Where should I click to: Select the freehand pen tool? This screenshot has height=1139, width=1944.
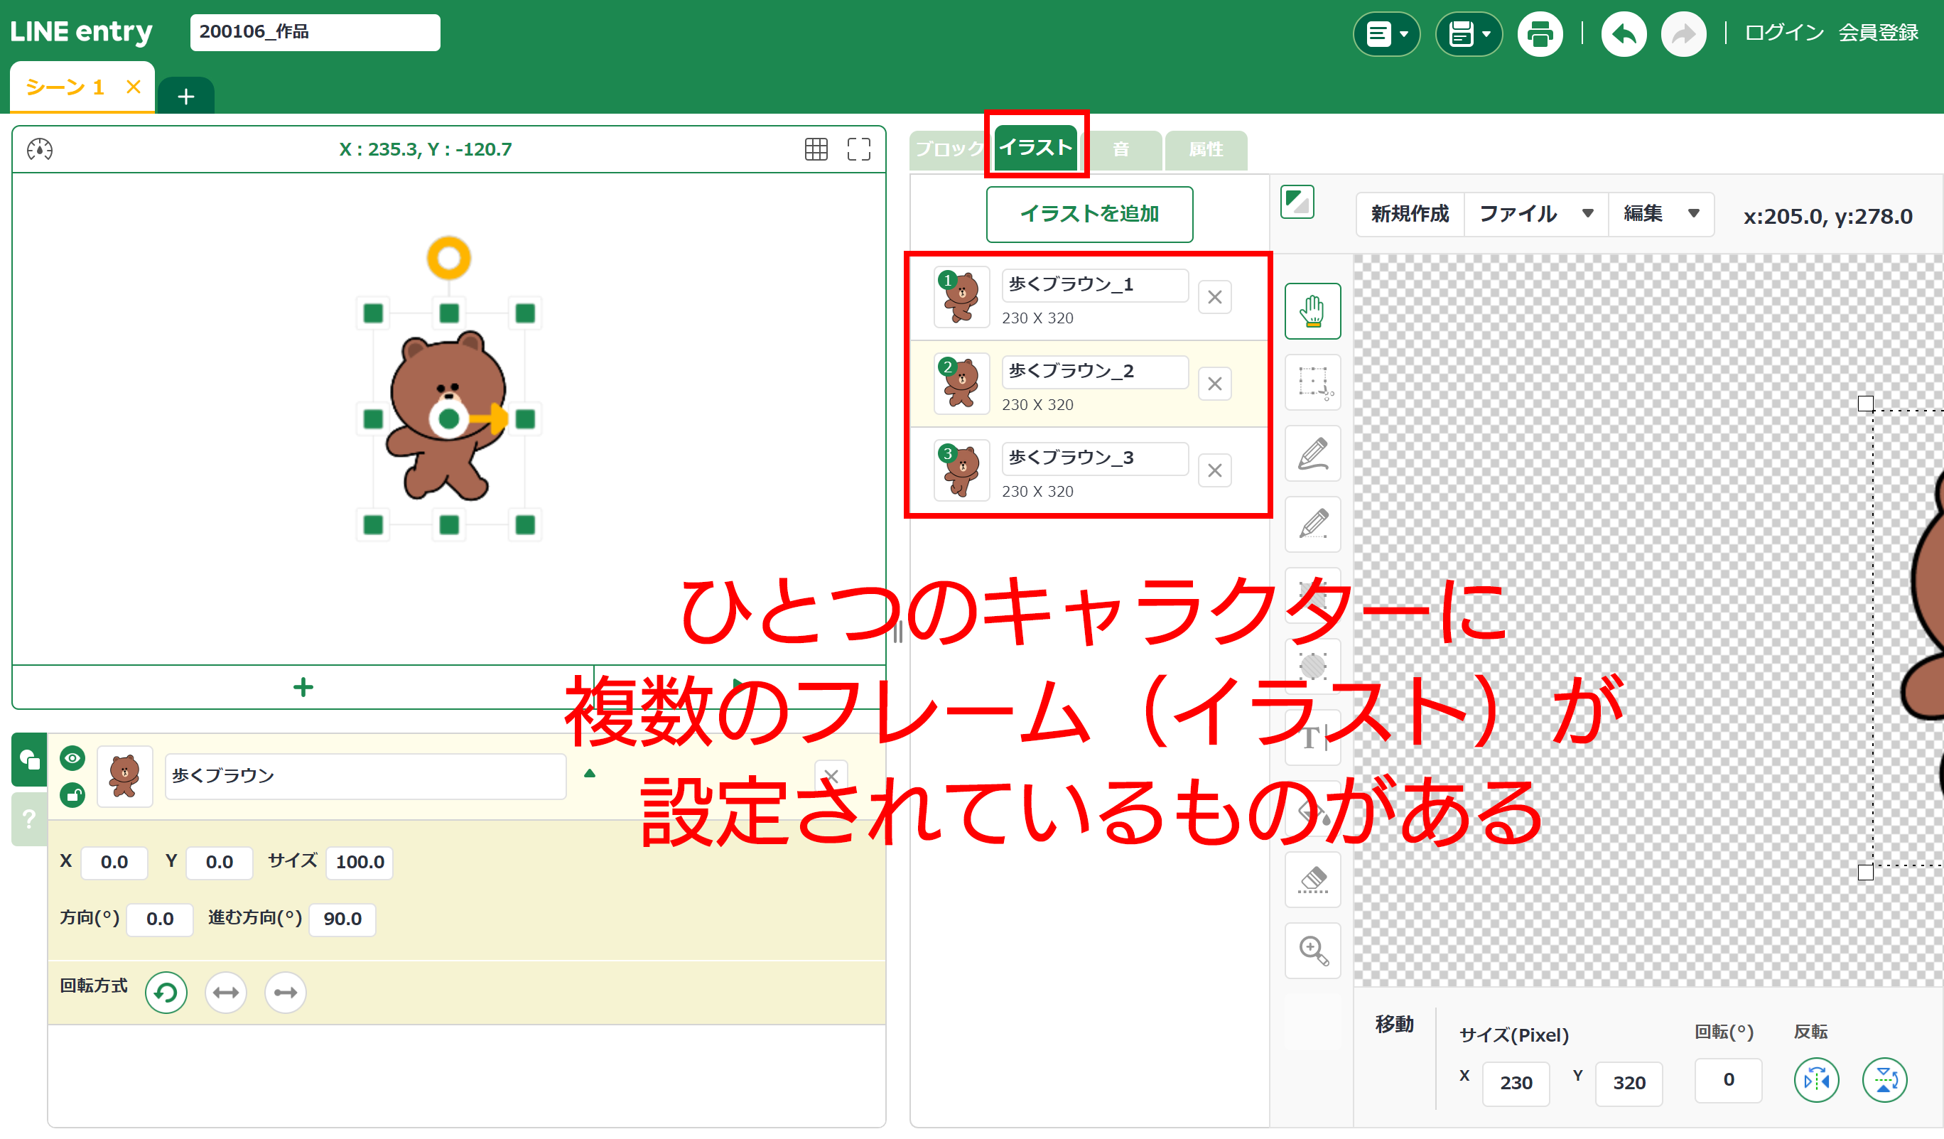click(x=1312, y=454)
